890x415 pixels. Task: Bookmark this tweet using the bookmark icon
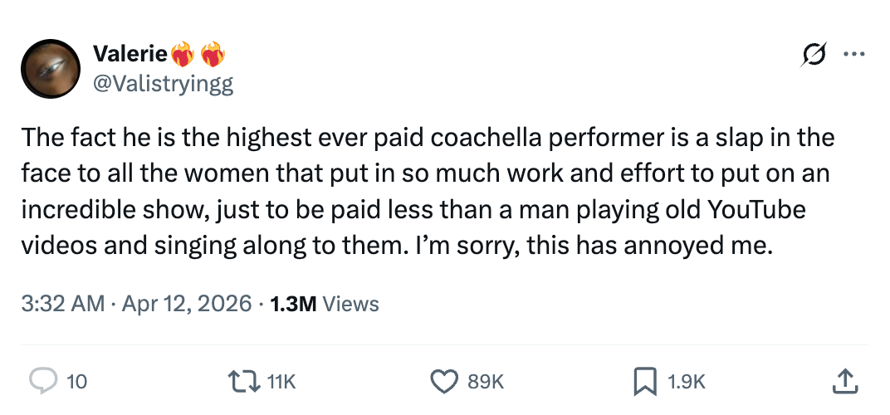[x=644, y=381]
